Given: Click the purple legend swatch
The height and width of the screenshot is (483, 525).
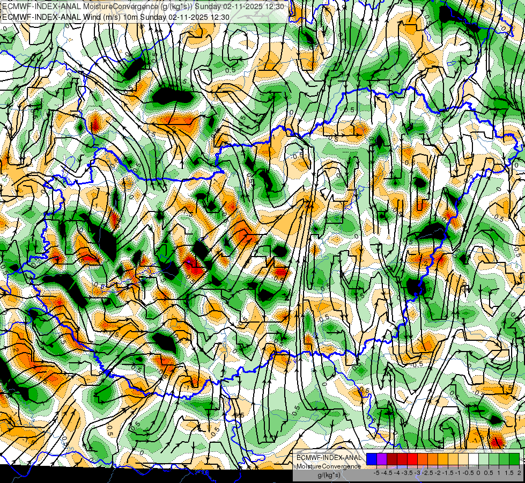Looking at the screenshot, I should 382,459.
